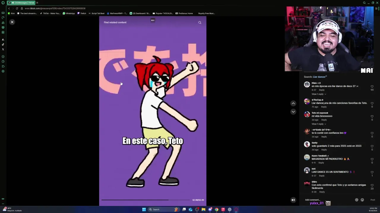The width and height of the screenshot is (380, 213).
Task: Open a new browser tab with the plus
Action: 37,3
